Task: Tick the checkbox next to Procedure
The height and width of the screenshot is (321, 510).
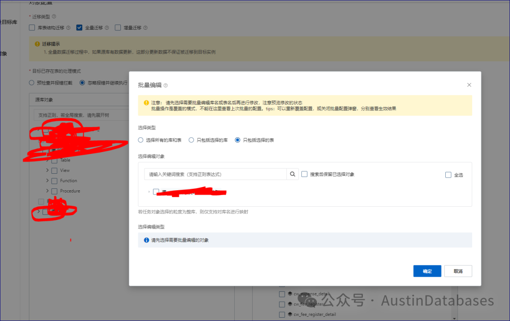Action: coord(54,191)
